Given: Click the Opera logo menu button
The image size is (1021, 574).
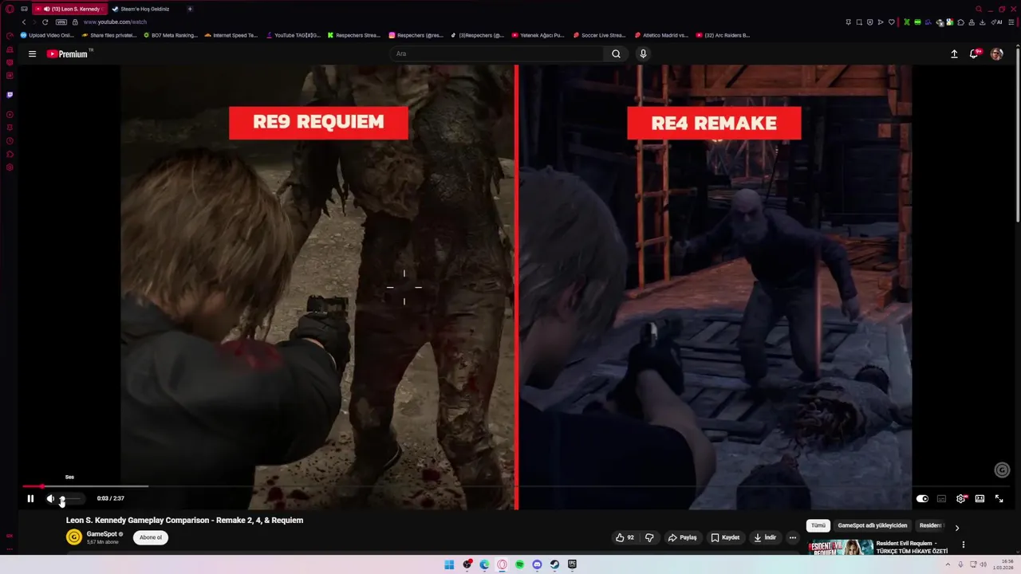Looking at the screenshot, I should click(x=10, y=9).
